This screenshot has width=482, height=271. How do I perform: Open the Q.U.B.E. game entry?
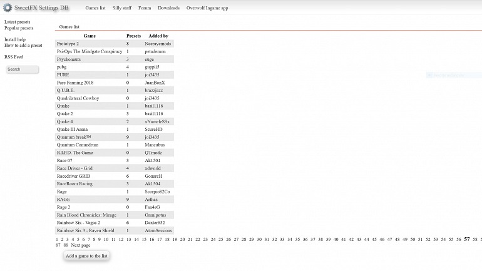(x=66, y=90)
